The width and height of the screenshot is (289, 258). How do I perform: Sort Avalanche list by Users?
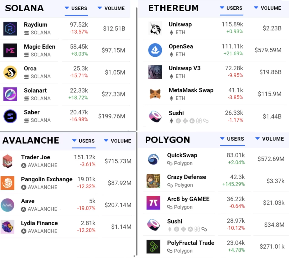(84, 141)
